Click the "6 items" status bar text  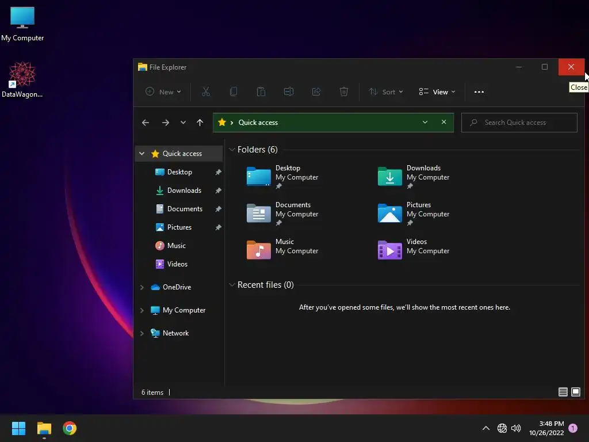[152, 393]
